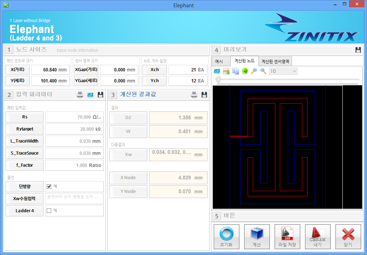Click the preview zoom slider handle

[x=218, y=80]
